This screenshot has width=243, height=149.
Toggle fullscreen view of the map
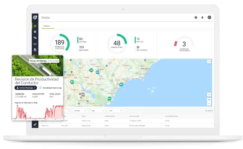pyautogui.click(x=209, y=62)
